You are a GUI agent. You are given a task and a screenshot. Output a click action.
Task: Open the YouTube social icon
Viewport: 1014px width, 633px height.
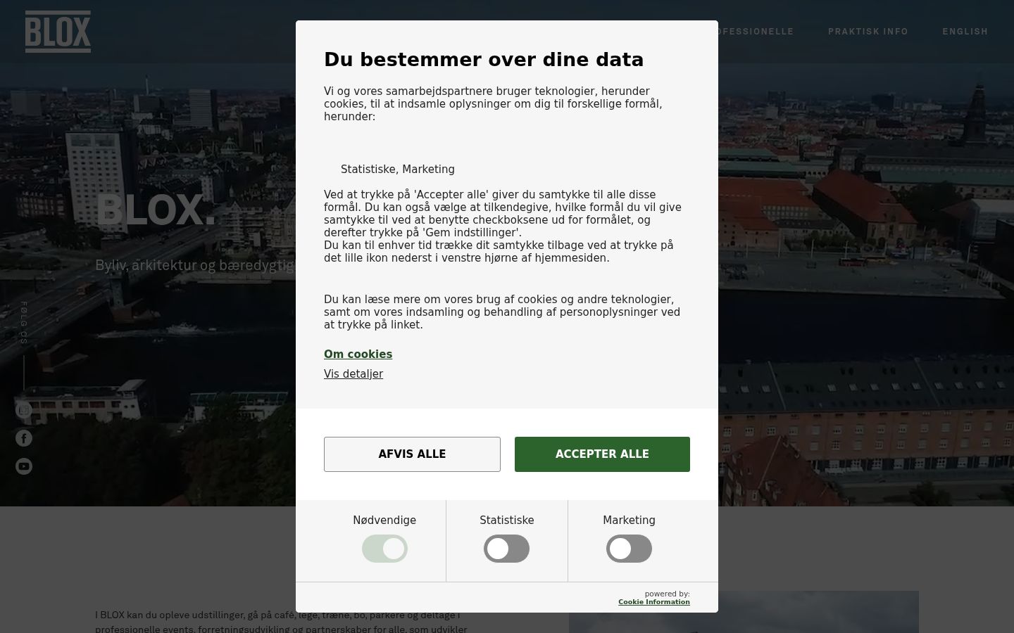click(x=24, y=466)
